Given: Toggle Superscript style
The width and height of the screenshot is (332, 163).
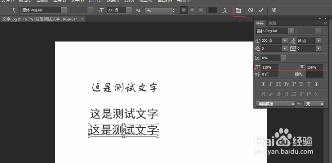Looking at the screenshot, I should [x=294, y=84].
